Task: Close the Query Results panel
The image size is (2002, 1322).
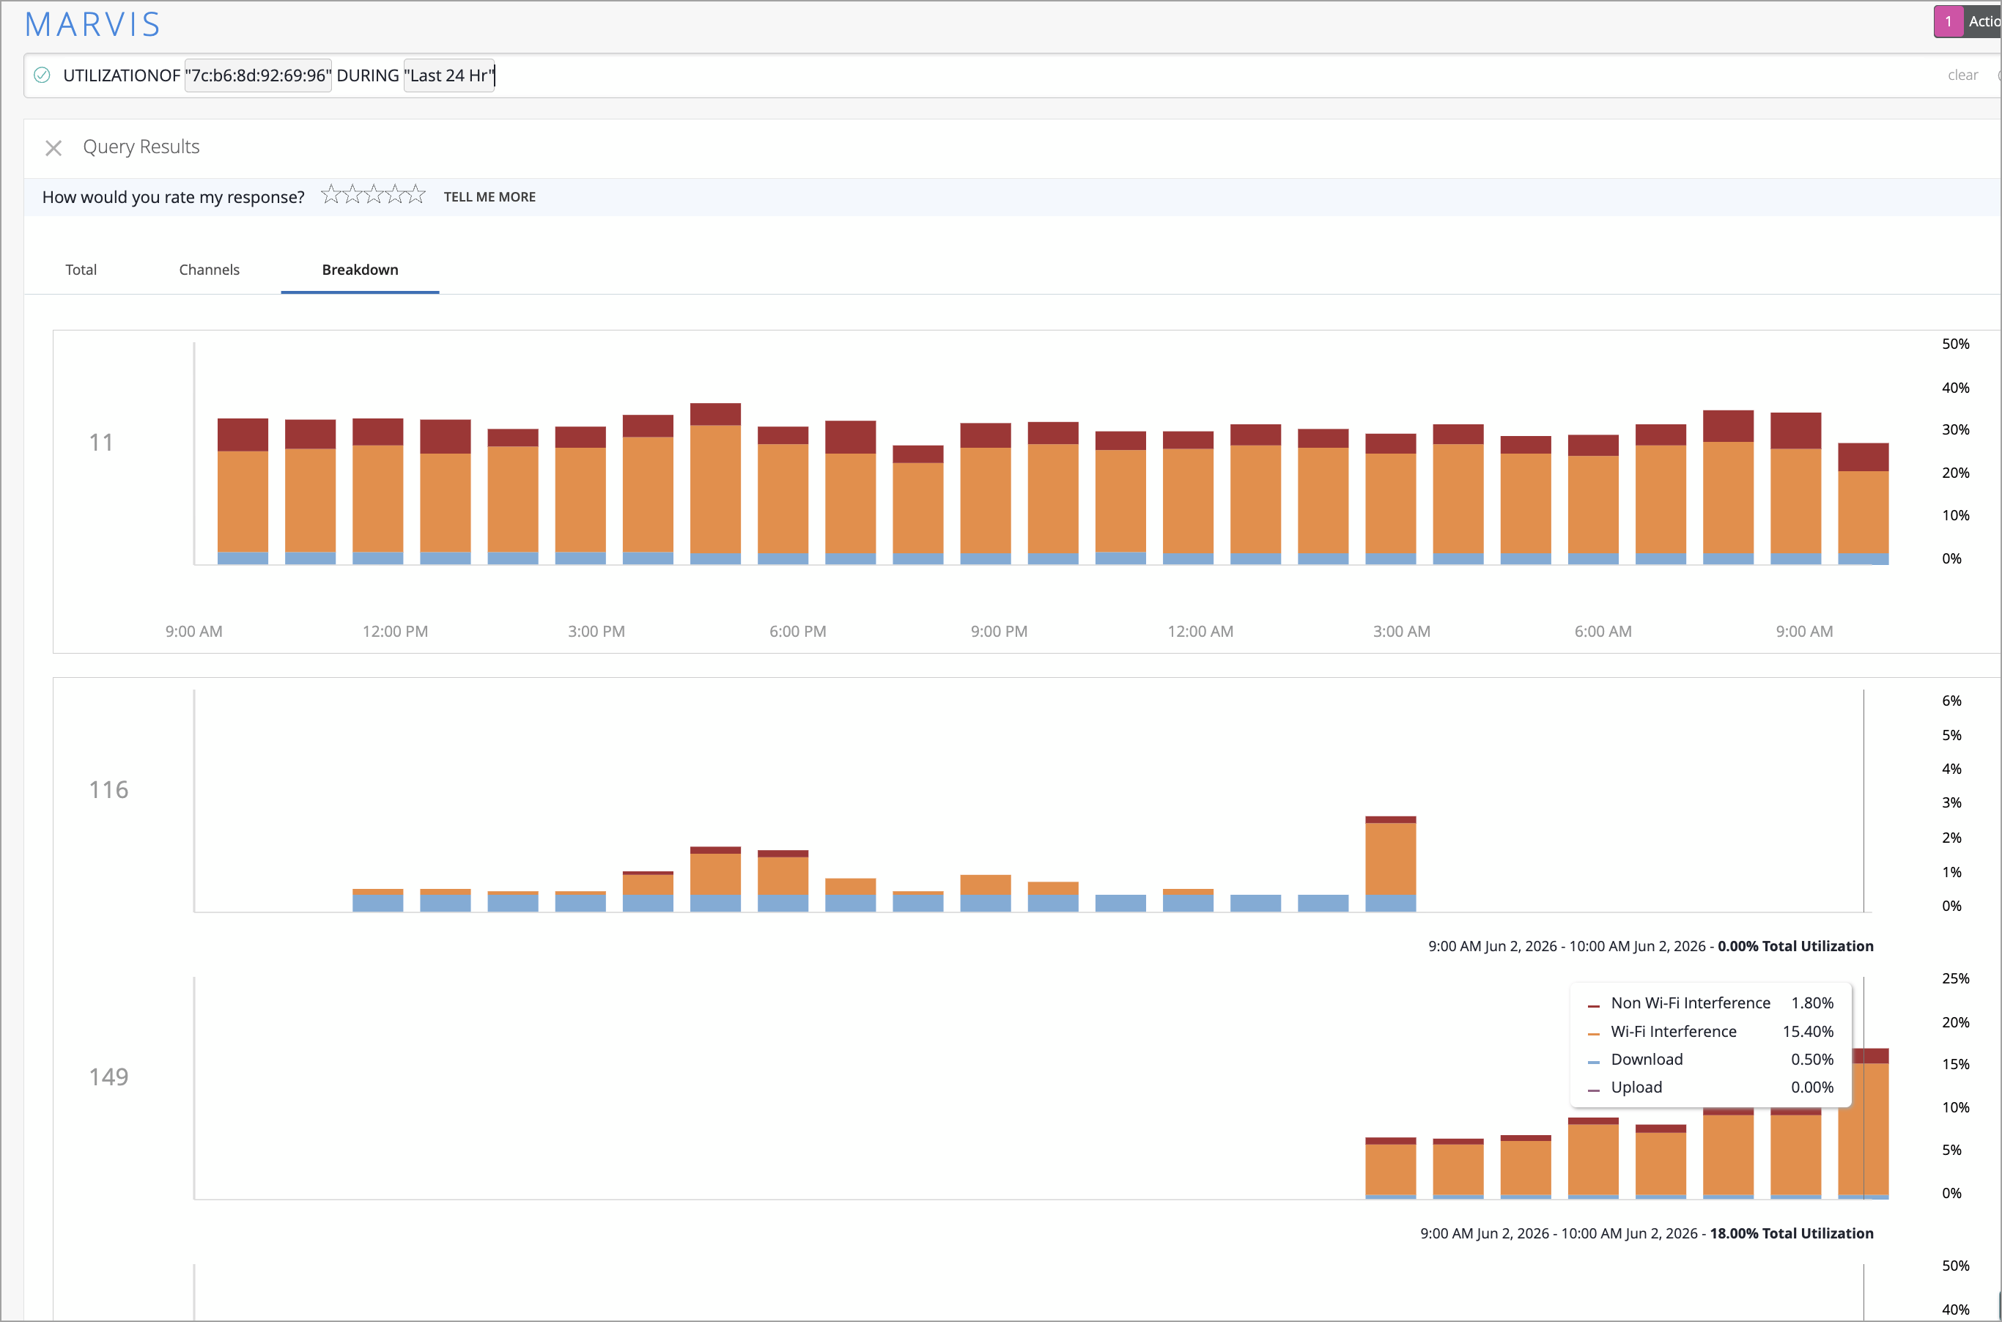Action: (53, 148)
